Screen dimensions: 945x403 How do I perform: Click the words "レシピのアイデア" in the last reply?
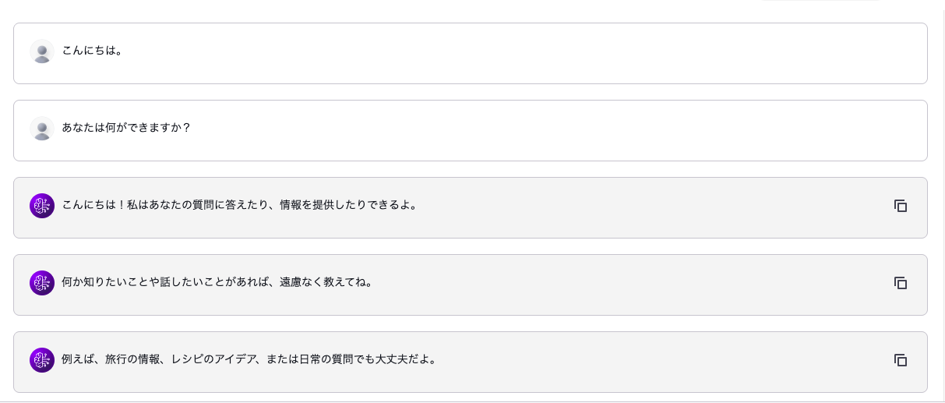pyautogui.click(x=213, y=360)
